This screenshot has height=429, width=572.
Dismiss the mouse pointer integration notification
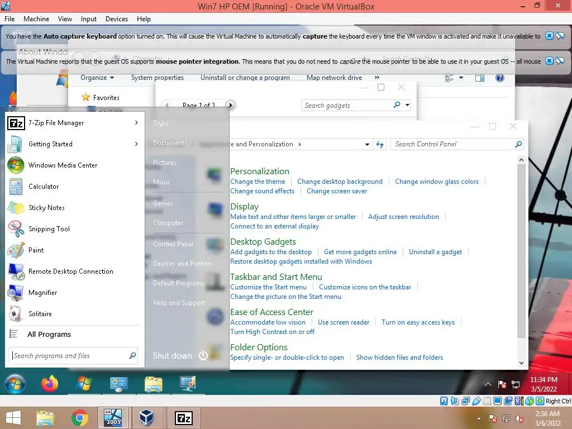[549, 60]
